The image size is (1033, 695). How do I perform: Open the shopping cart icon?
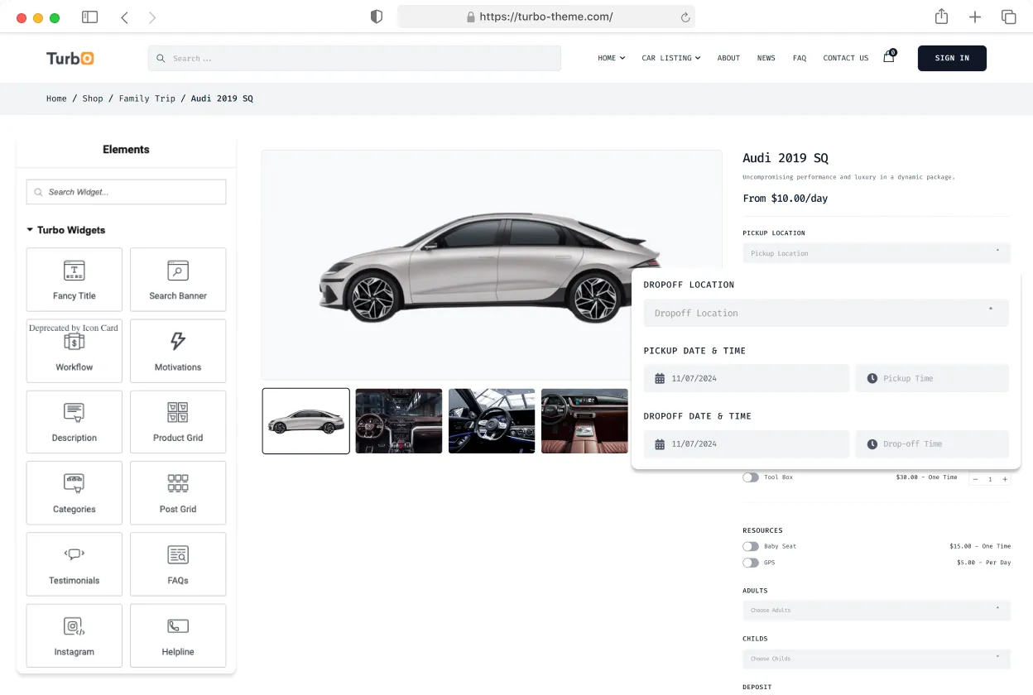pos(889,57)
